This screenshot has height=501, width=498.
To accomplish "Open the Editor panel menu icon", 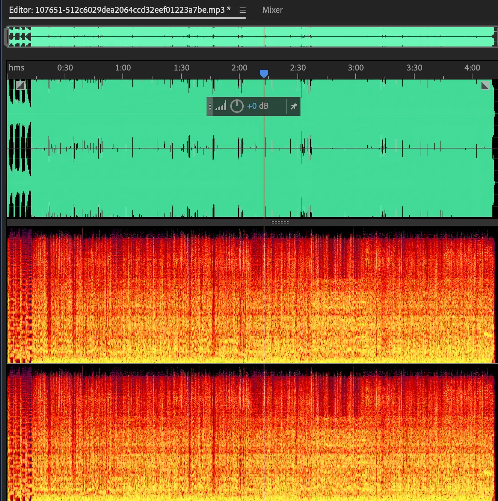I will click(243, 10).
